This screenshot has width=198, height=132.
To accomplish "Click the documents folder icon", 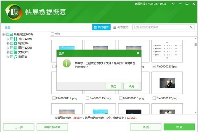I will pyautogui.click(x=16, y=52).
